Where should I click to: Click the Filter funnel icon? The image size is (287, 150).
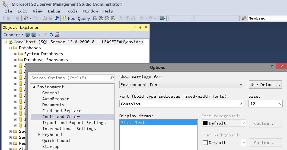click(45, 34)
